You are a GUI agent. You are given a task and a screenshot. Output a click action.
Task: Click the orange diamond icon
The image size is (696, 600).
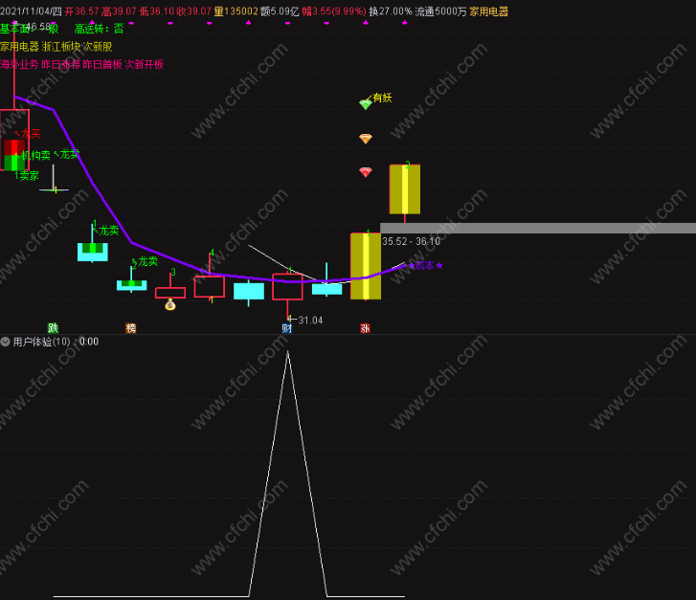(366, 139)
